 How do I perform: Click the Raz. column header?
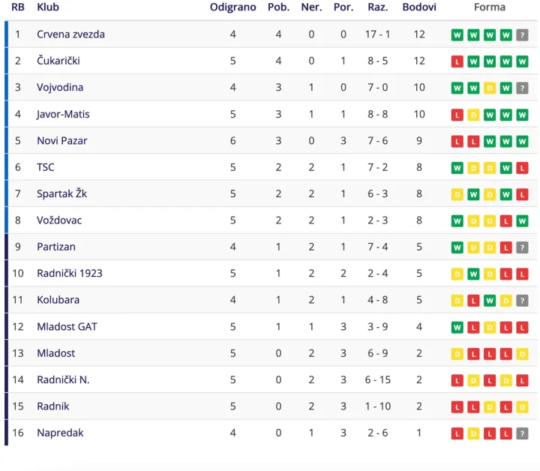click(378, 7)
